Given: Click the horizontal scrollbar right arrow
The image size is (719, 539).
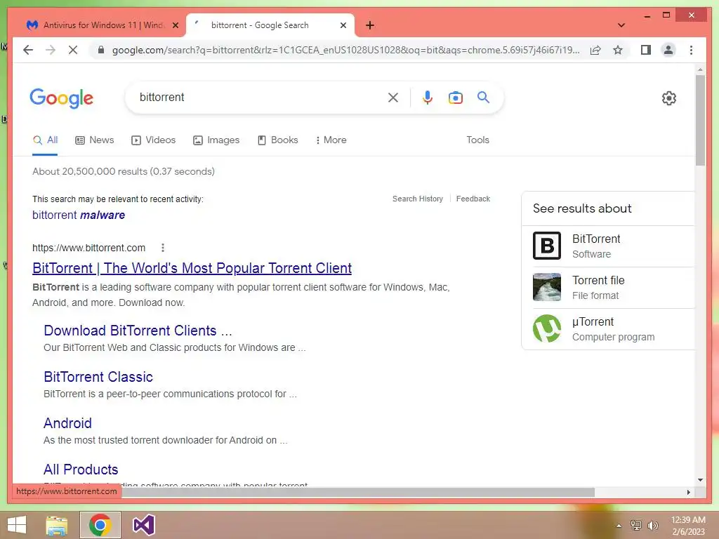Looking at the screenshot, I should point(688,492).
